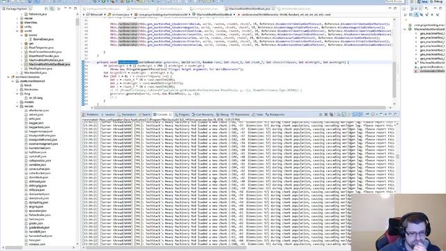
Task: Click the Focus on Active Task icon in Outline
Action: coord(406,15)
